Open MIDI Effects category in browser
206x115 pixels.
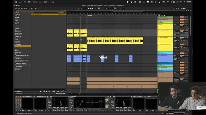click(x=19, y=35)
